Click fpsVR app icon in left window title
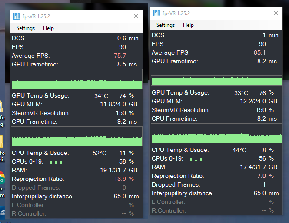 pos(17,16)
